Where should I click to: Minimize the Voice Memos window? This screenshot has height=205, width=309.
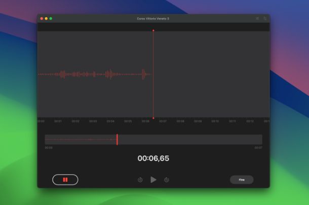pos(46,18)
